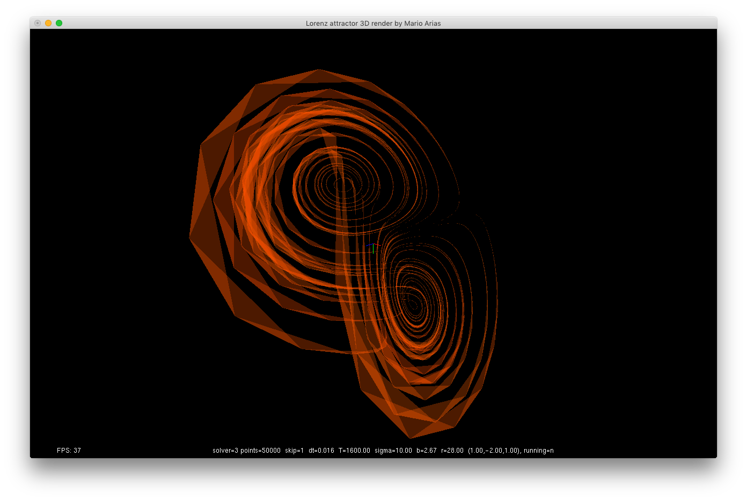Click the 'dt=0.016' status value

tap(321, 451)
